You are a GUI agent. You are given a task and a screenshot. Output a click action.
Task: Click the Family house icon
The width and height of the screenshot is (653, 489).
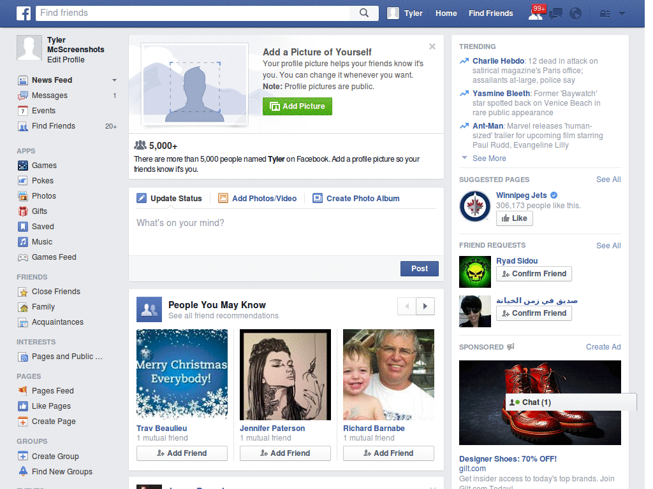click(23, 308)
